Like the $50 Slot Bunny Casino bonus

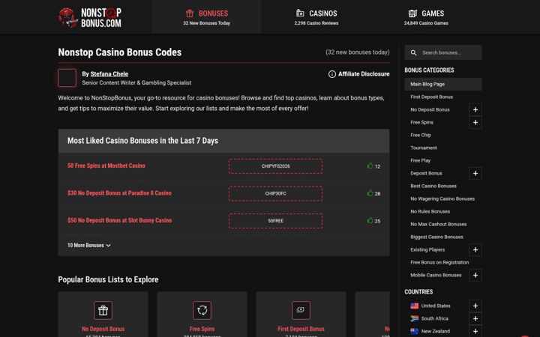(370, 220)
